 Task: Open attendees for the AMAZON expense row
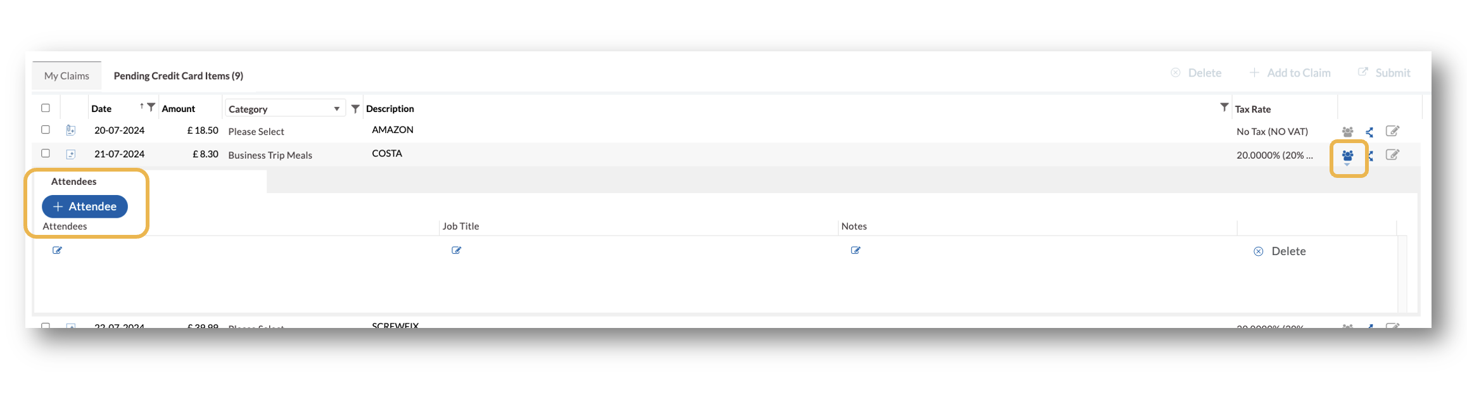[1348, 131]
